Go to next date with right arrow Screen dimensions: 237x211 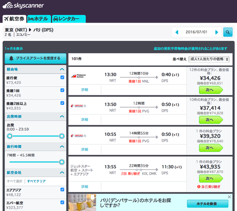(217, 32)
